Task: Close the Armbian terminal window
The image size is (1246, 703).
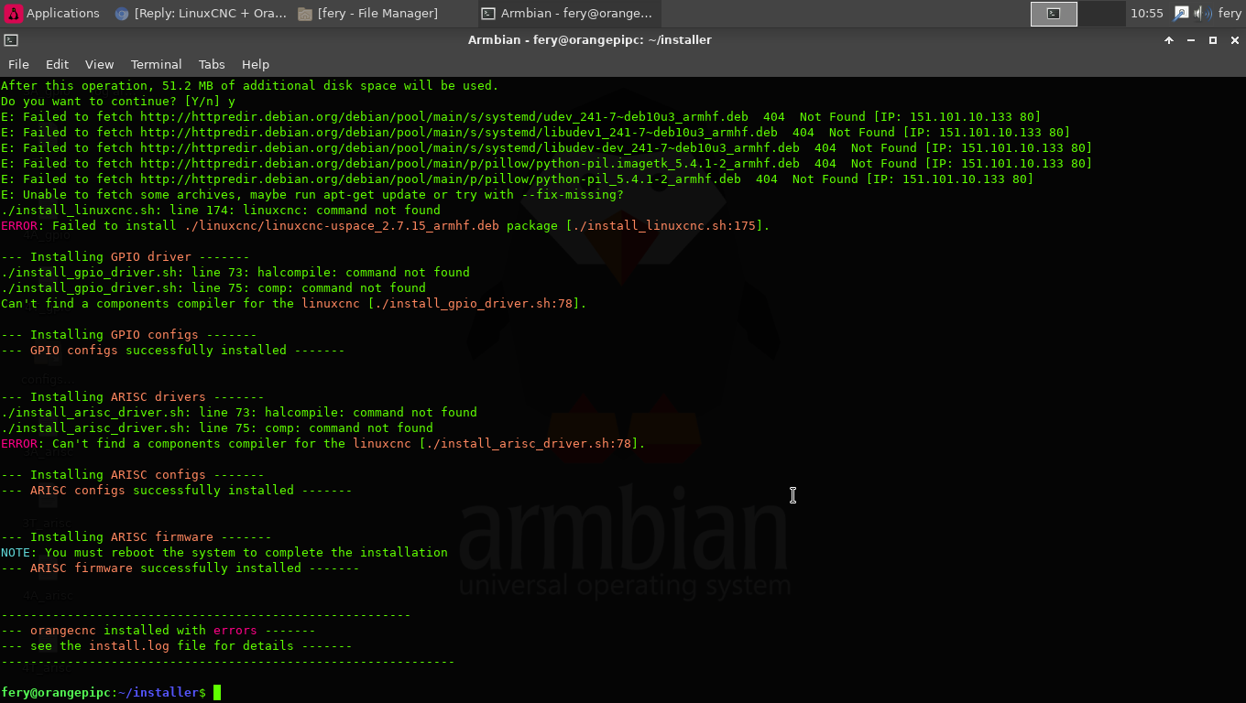Action: (x=1235, y=40)
